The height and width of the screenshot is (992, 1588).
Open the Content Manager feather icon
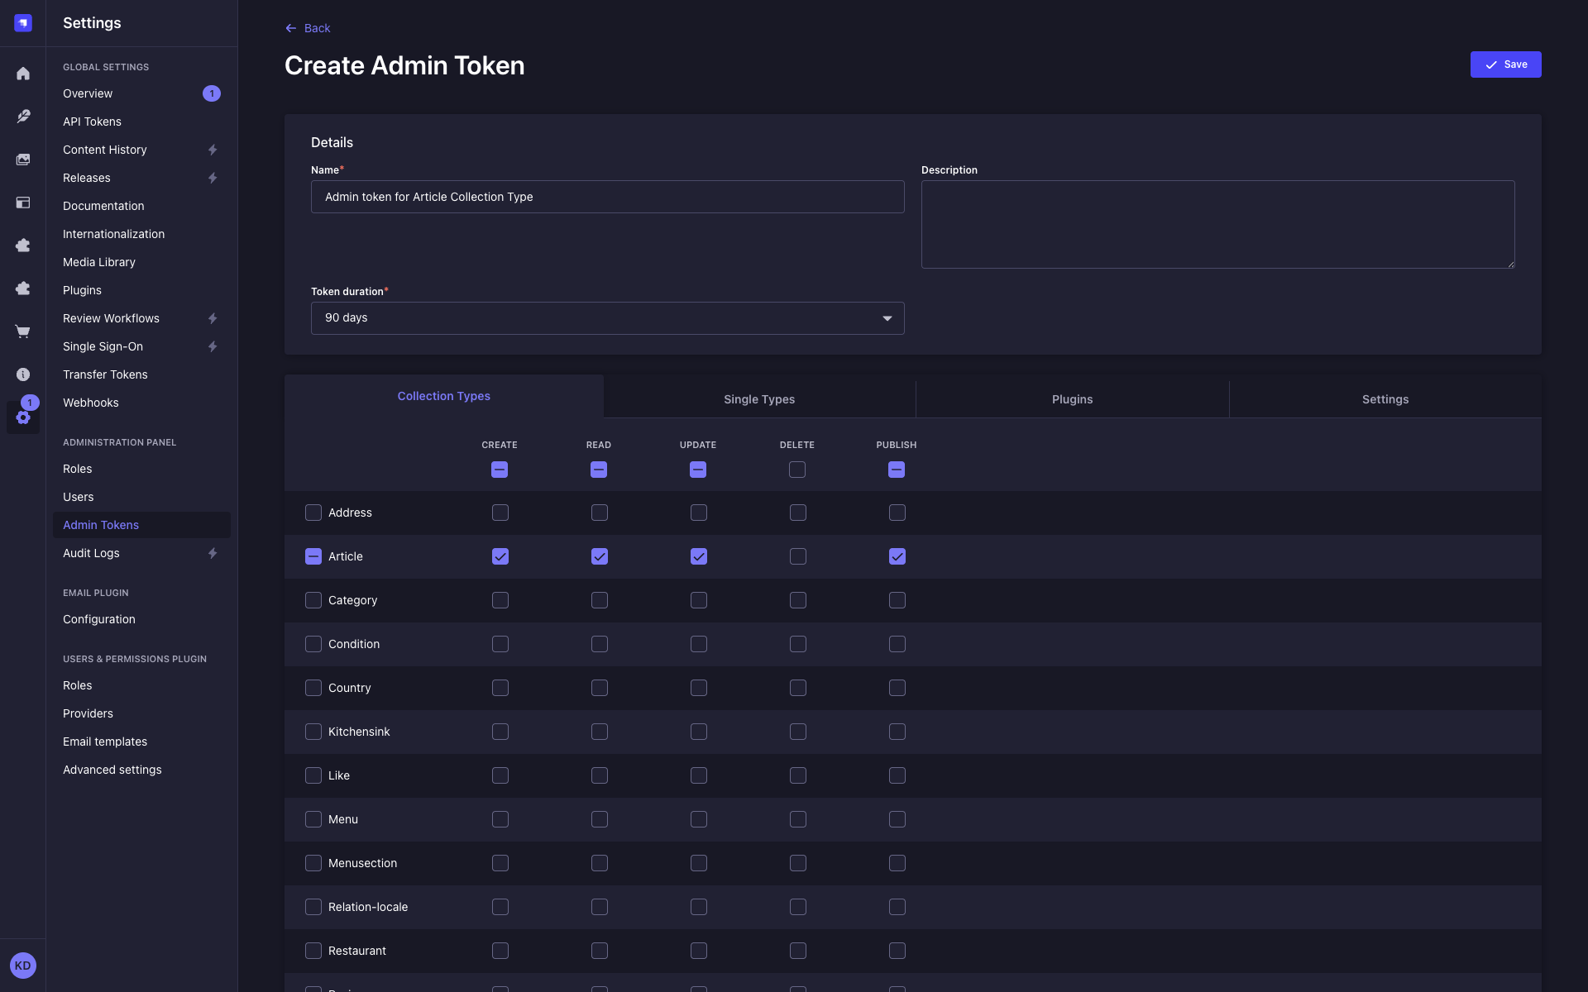point(23,116)
